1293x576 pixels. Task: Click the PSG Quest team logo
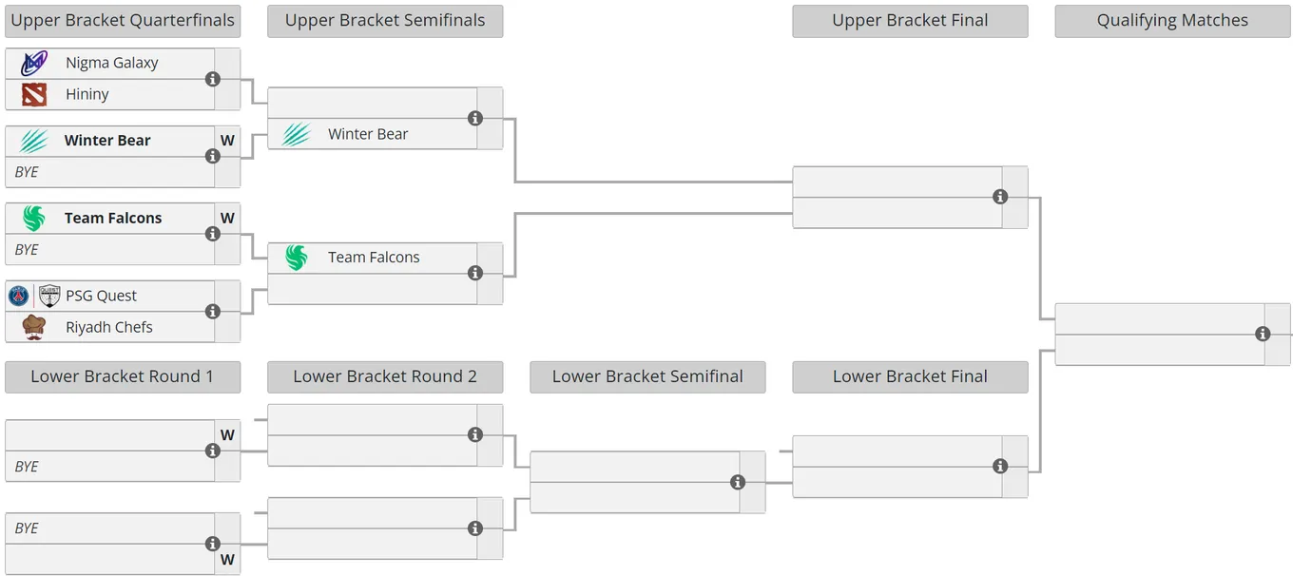coord(34,296)
